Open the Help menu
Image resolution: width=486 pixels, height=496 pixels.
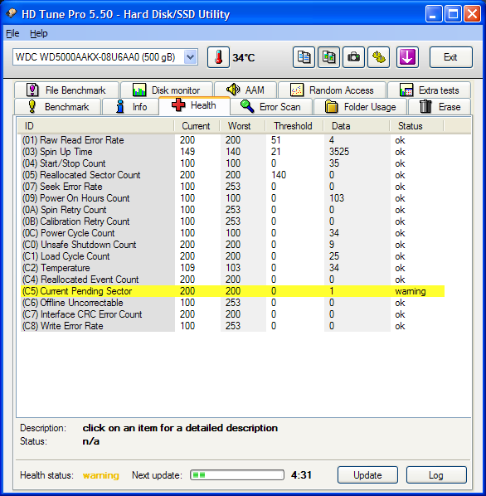tap(39, 33)
